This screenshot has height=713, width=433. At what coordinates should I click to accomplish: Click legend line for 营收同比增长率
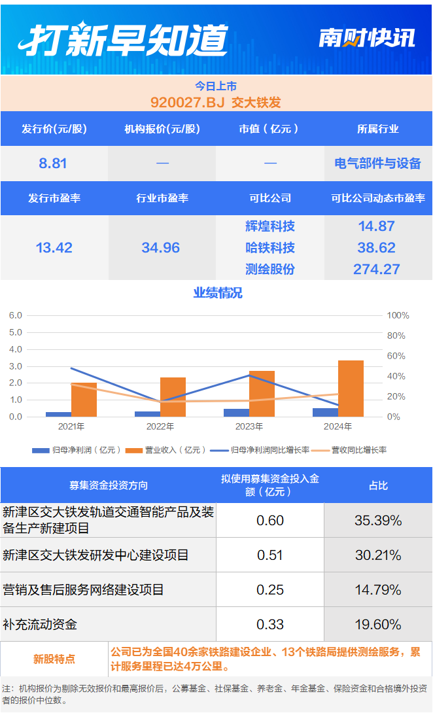pos(320,450)
